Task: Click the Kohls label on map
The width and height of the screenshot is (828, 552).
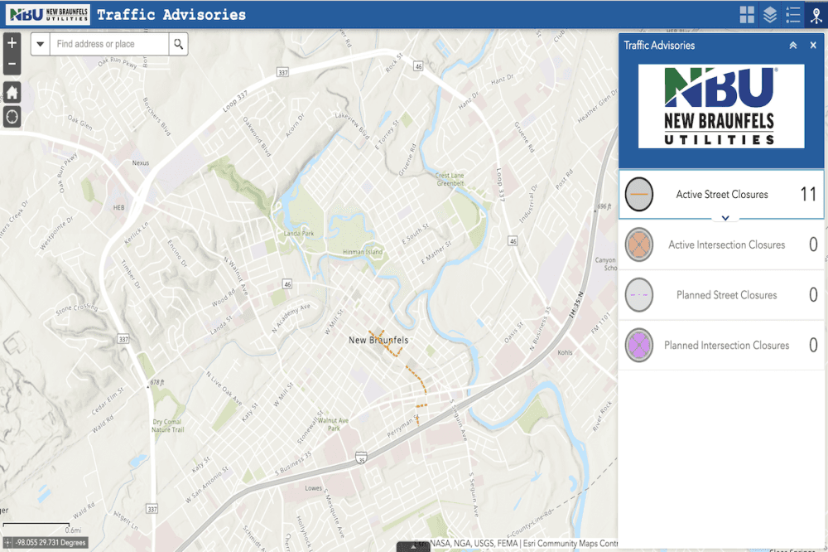Action: pyautogui.click(x=565, y=352)
